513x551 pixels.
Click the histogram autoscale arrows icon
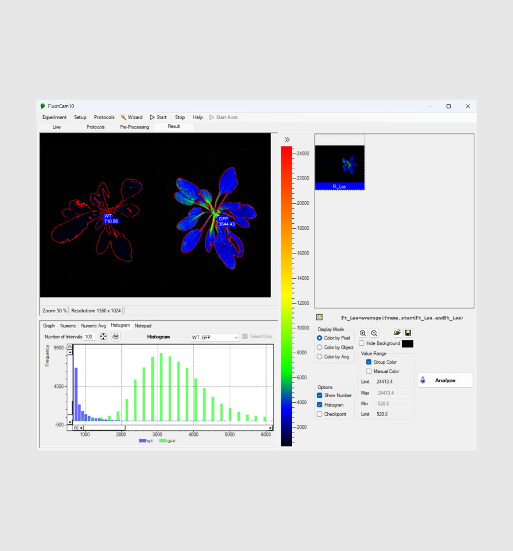(103, 337)
